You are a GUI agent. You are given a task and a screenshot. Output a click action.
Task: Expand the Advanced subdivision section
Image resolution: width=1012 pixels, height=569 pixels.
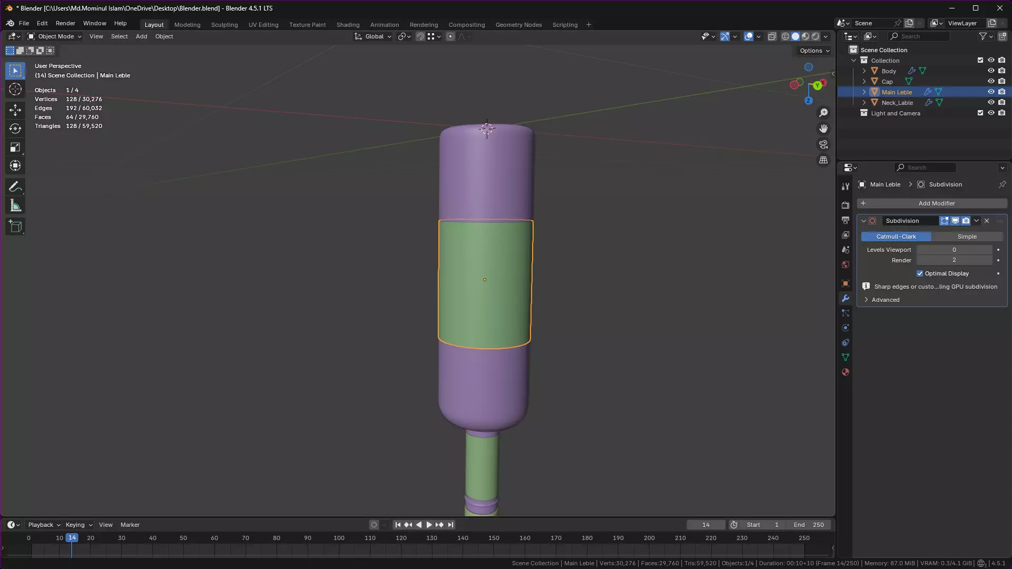click(x=885, y=300)
